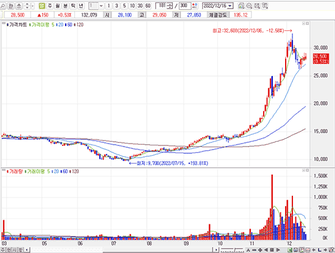The height and width of the screenshot is (253, 335).
Task: Click the horizontal line tool icon at bottom
Action: (254, 250)
